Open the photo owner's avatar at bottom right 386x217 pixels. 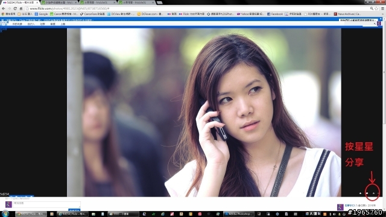[340, 207]
